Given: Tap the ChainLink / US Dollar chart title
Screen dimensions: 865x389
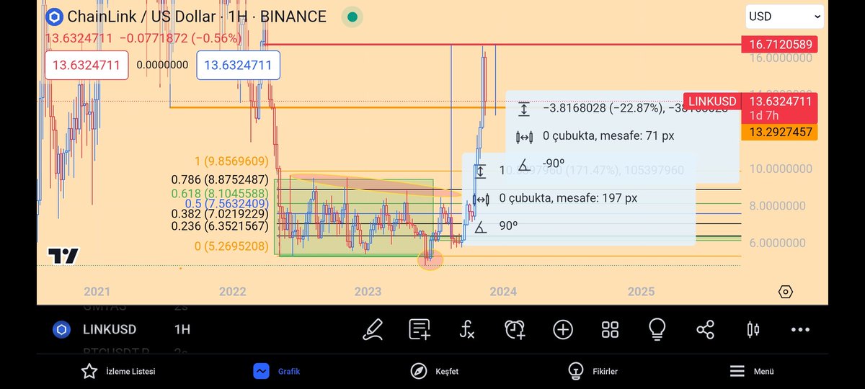Looking at the screenshot, I should click(x=197, y=16).
